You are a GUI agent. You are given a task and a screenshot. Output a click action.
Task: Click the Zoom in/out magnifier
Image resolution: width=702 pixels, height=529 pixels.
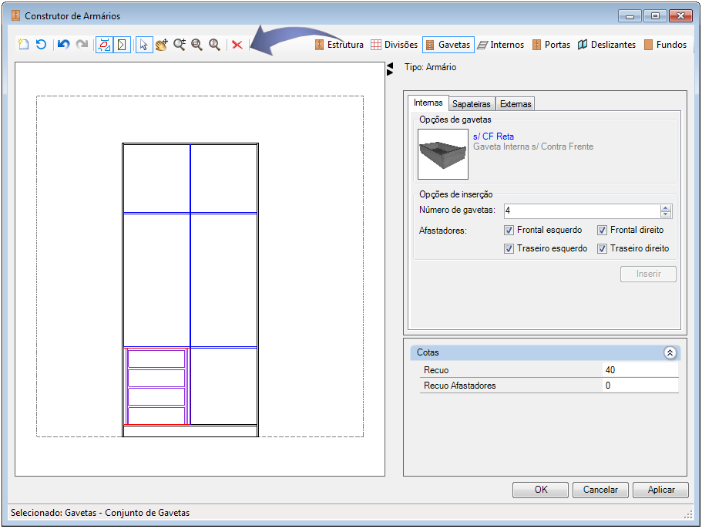180,45
